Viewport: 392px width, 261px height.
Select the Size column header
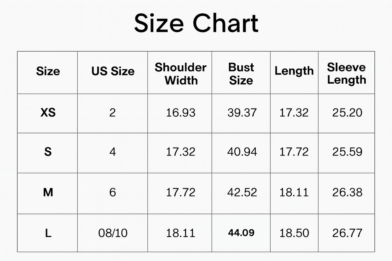tap(48, 71)
